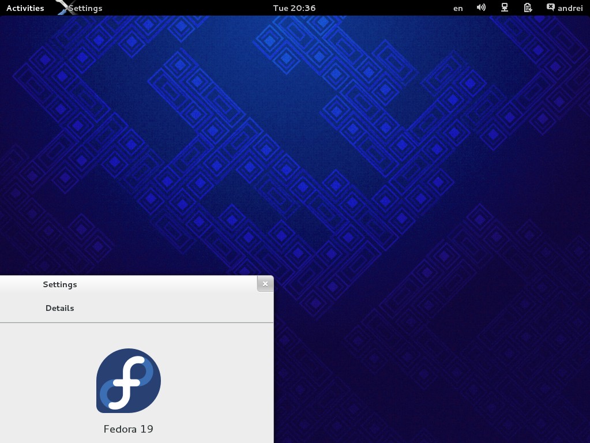Click the Activities button

(25, 7)
